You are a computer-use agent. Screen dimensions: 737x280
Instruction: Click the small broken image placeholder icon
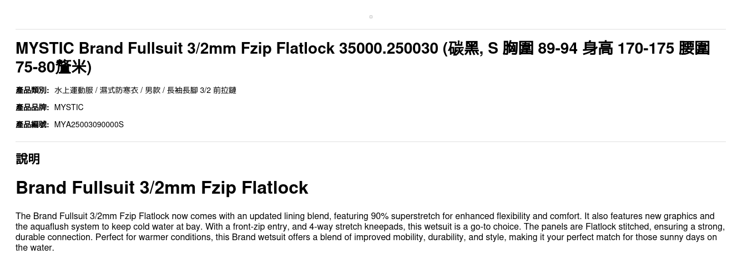tap(371, 17)
